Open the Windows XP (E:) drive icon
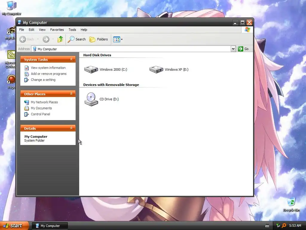The height and width of the screenshot is (230, 306). coord(156,69)
